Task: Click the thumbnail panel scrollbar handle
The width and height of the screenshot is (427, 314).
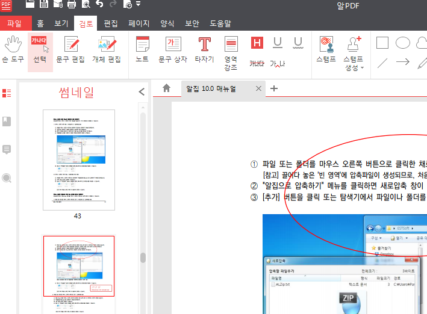Action: point(143,257)
